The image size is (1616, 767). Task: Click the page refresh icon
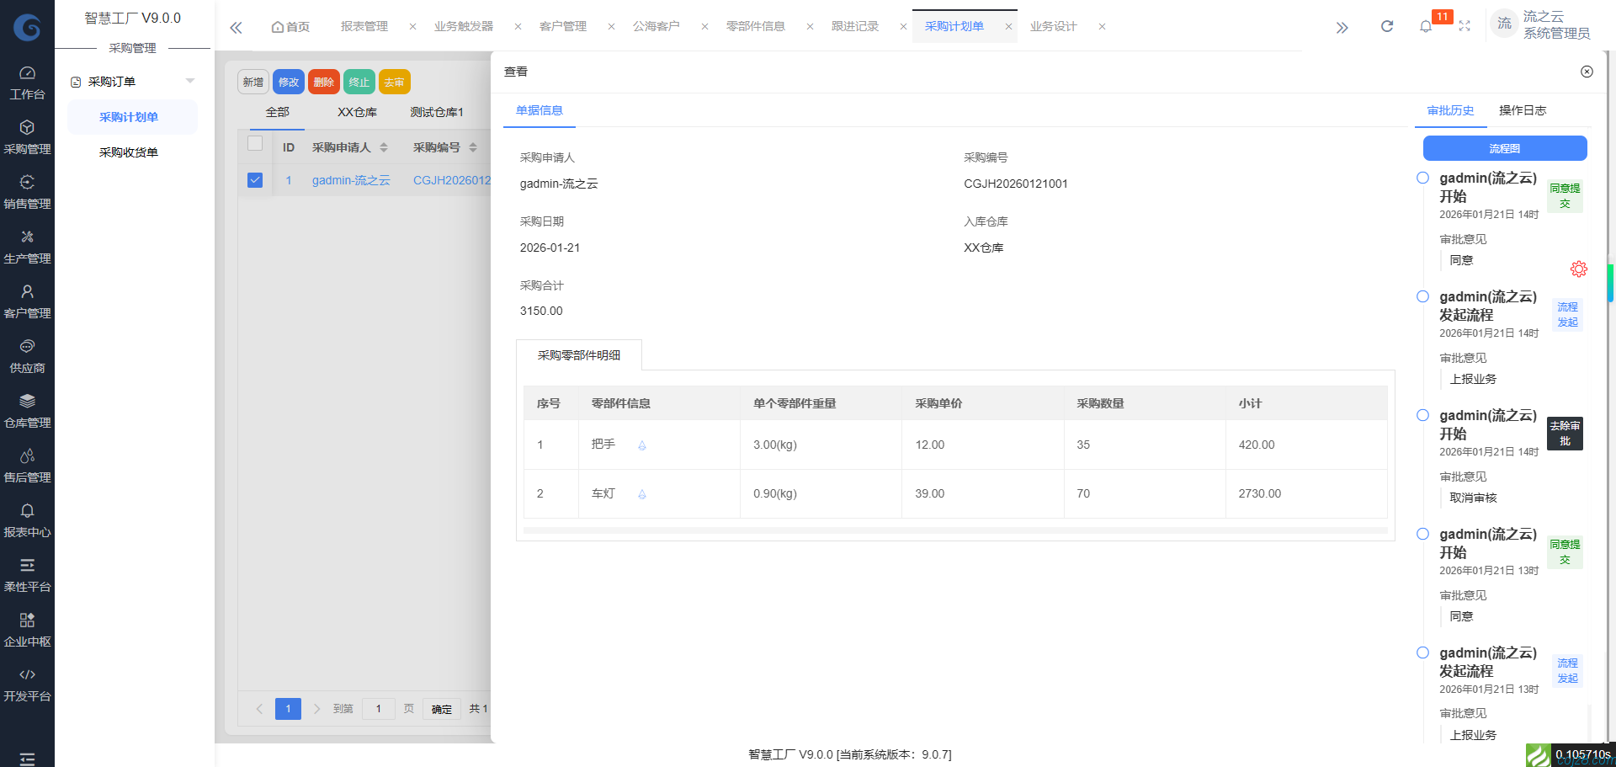(1386, 26)
